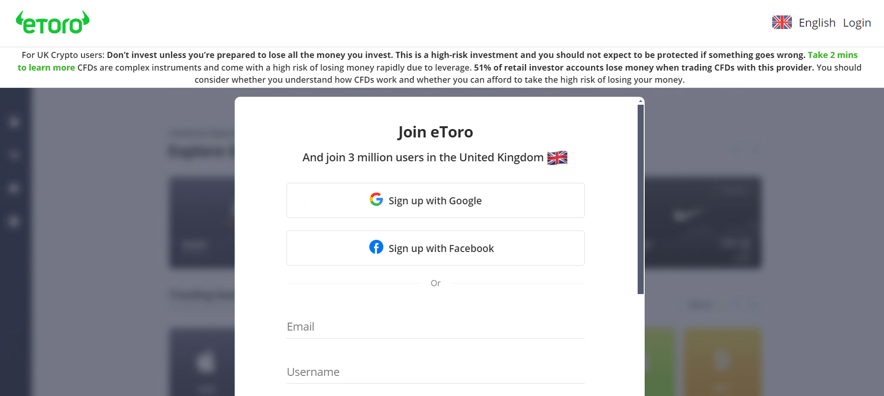The height and width of the screenshot is (396, 884).
Task: Choose Sign up with Google
Action: tap(435, 200)
